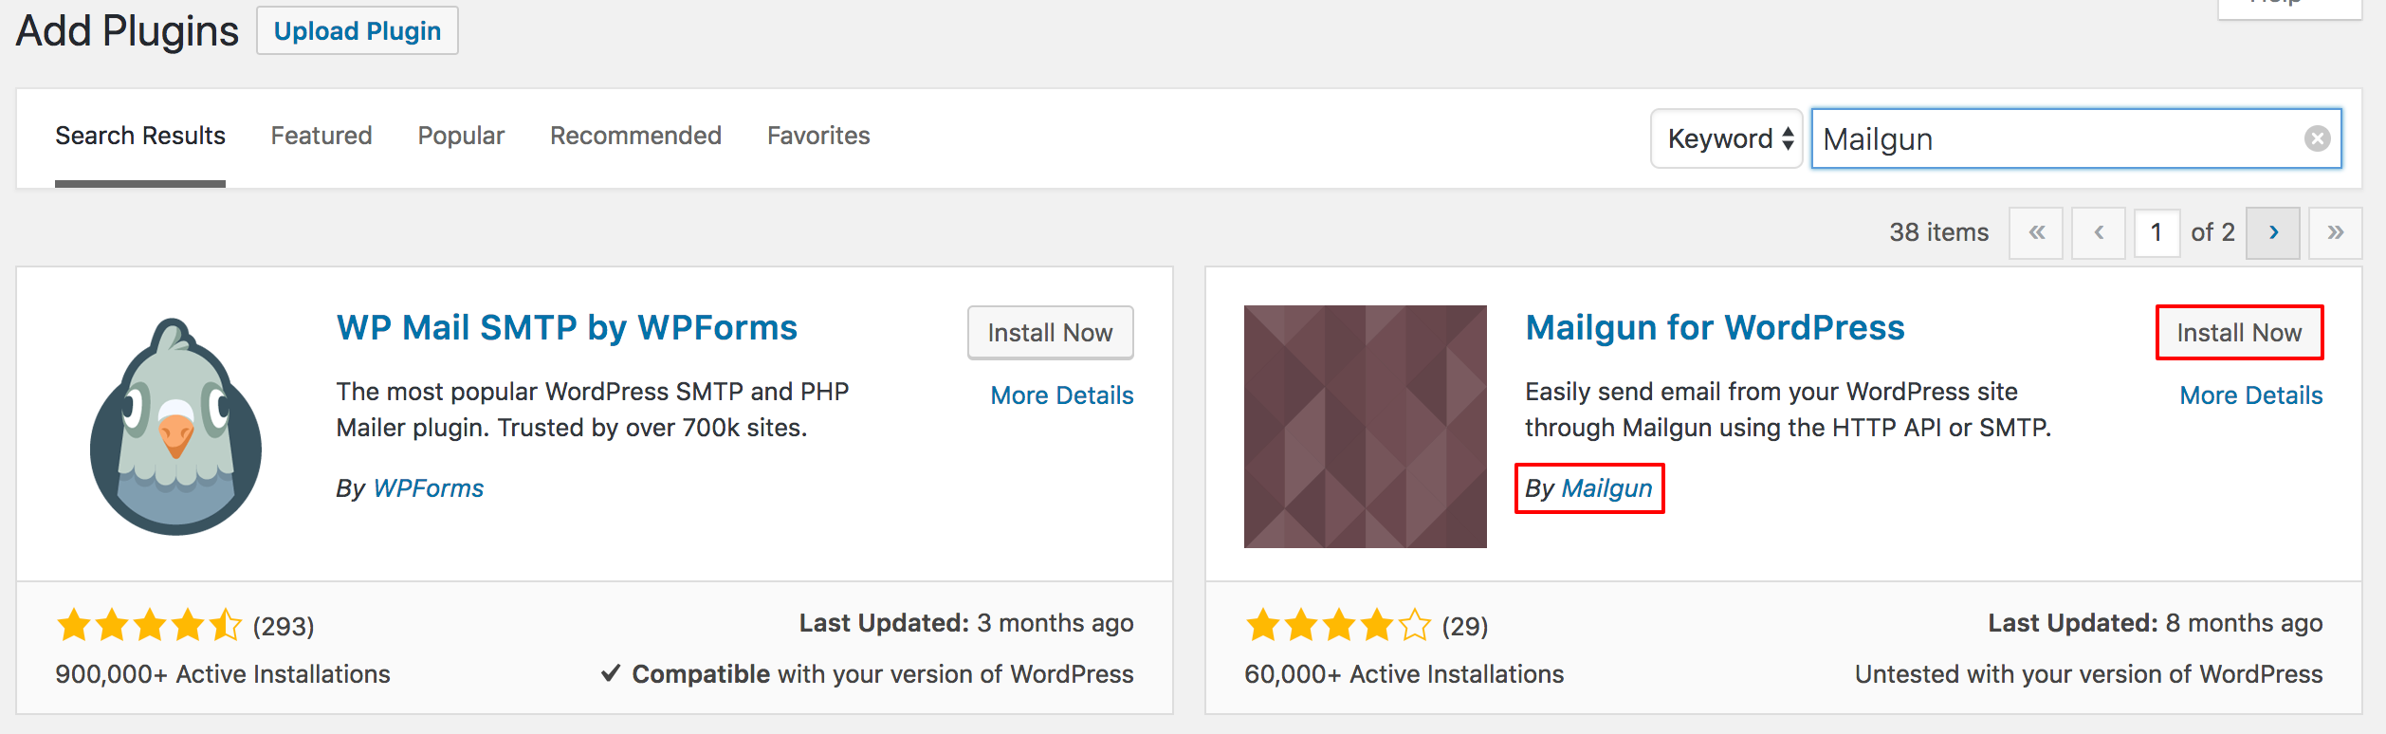Click the Mailgun for WordPress plugin thumbnail
The width and height of the screenshot is (2386, 734).
pyautogui.click(x=1365, y=427)
